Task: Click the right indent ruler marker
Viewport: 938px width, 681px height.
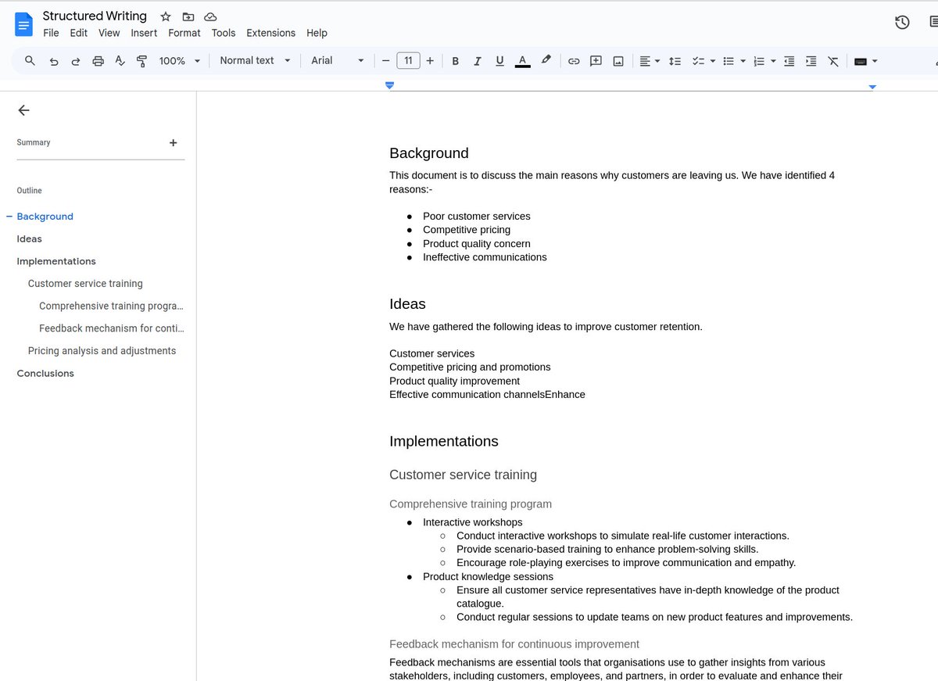Action: [x=872, y=87]
